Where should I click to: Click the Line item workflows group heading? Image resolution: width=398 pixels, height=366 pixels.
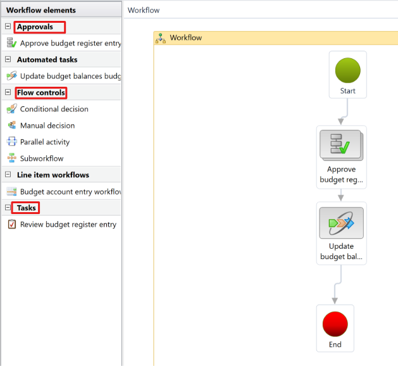click(x=53, y=175)
